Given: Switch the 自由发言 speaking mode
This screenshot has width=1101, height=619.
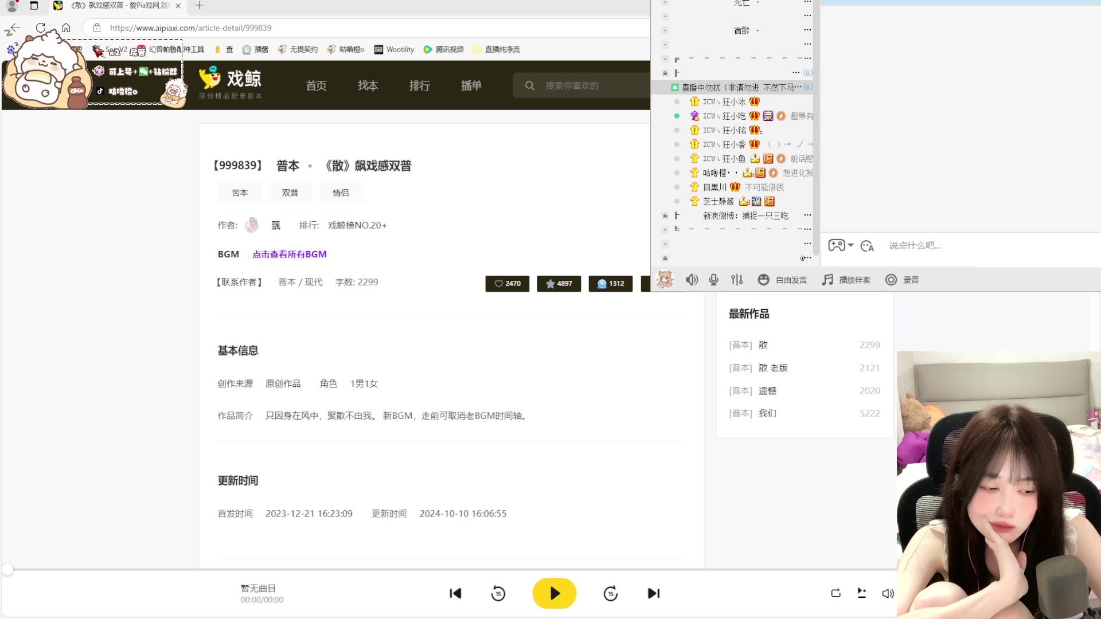Looking at the screenshot, I should tap(782, 280).
